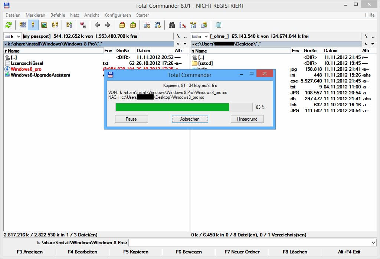This screenshot has width=380, height=259.
Task: Pause the copy operation
Action: tap(131, 119)
